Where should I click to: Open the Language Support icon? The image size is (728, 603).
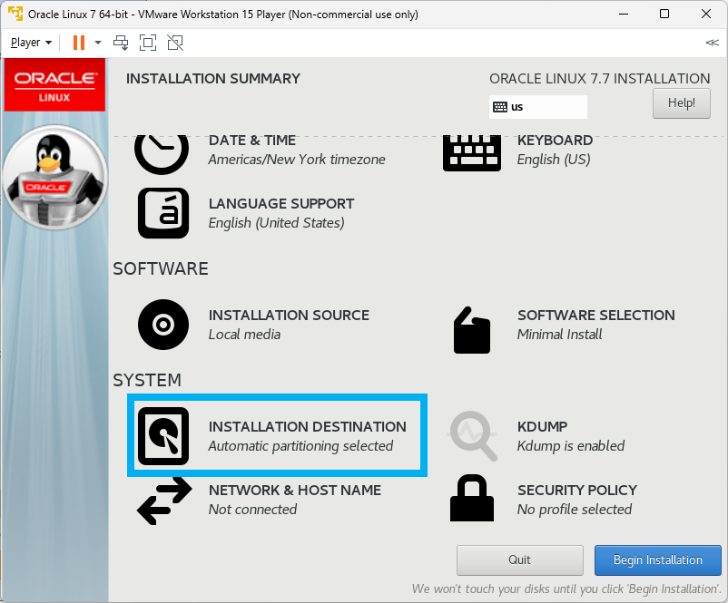pyautogui.click(x=163, y=213)
